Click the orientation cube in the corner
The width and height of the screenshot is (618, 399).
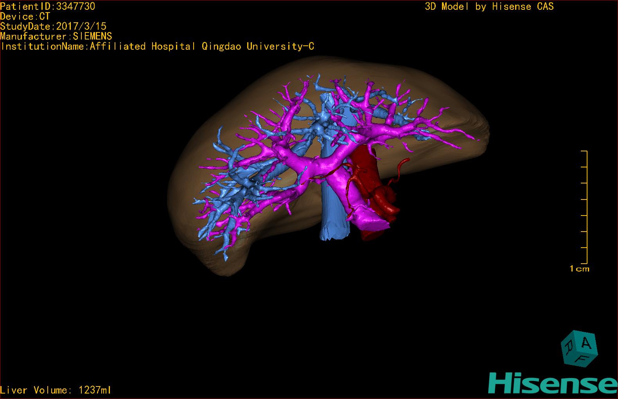(580, 349)
